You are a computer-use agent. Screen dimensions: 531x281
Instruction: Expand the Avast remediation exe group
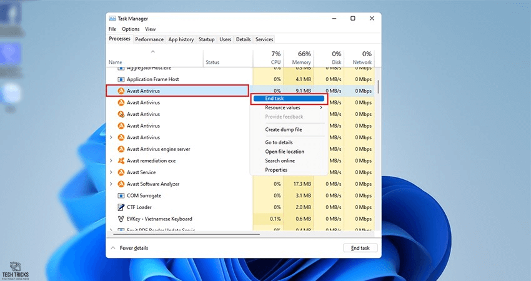pyautogui.click(x=111, y=161)
